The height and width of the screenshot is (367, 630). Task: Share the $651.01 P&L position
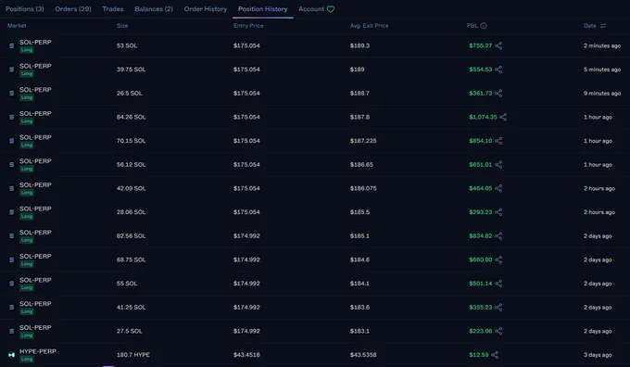click(x=498, y=164)
